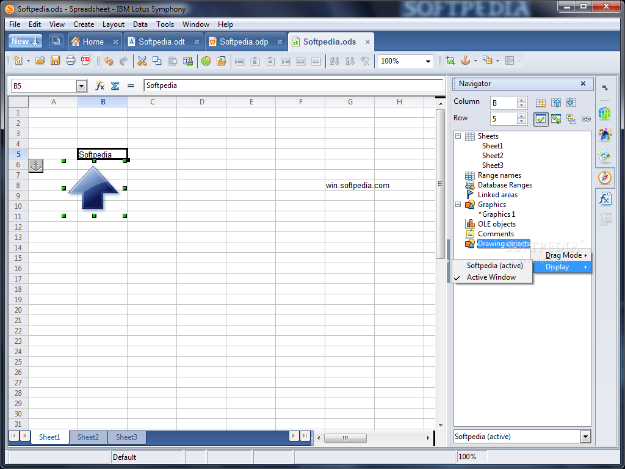
Task: Redo the last undone action
Action: (124, 60)
